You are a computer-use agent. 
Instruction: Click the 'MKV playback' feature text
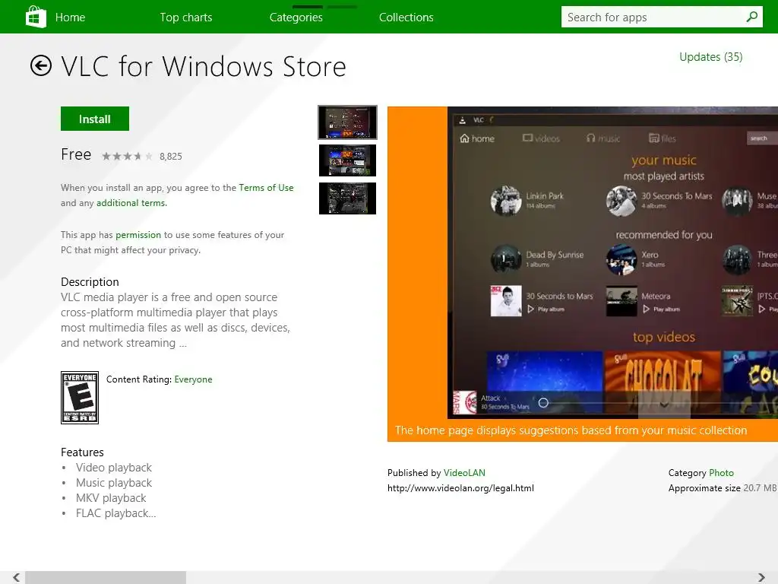pyautogui.click(x=111, y=498)
